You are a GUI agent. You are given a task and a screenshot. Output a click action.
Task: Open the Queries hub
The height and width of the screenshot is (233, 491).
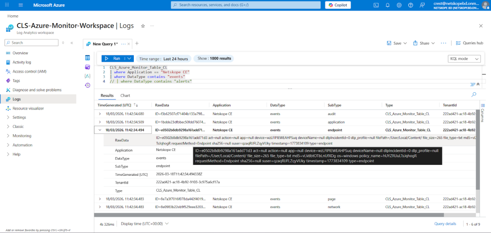pos(469,43)
